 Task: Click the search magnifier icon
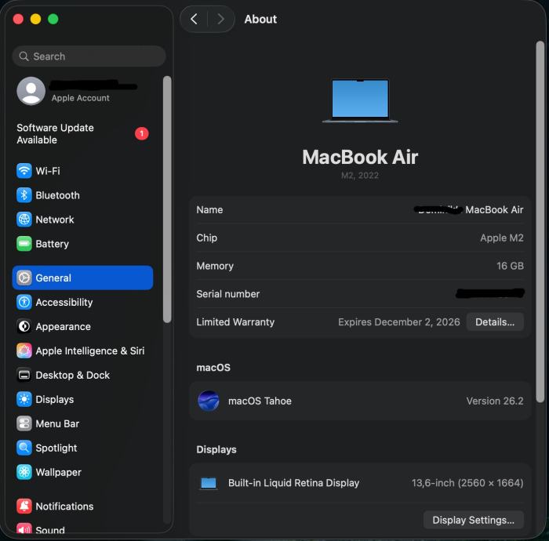click(x=24, y=56)
